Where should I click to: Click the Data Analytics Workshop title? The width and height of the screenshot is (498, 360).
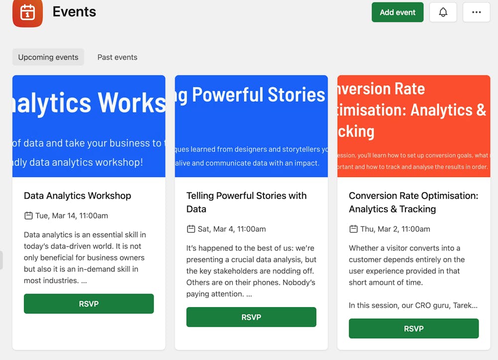coord(77,196)
